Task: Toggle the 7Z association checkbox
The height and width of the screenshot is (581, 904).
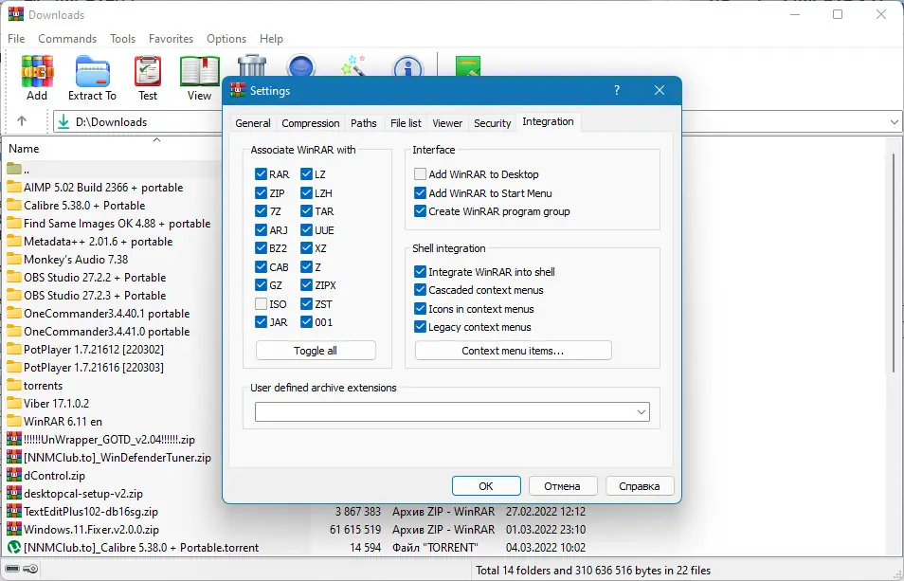Action: pos(261,211)
